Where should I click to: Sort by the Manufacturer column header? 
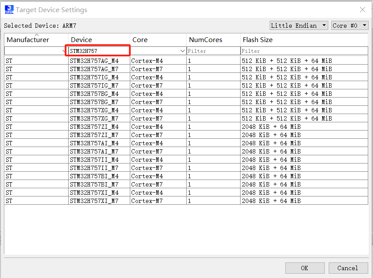pos(36,39)
